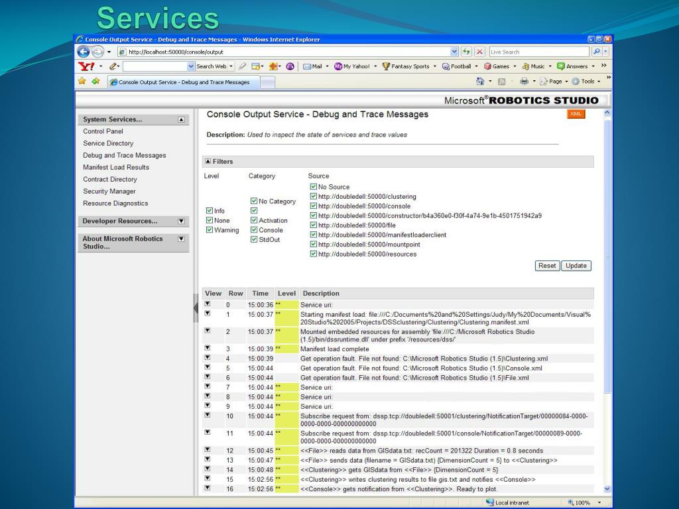Open Football toolbar button
The height and width of the screenshot is (509, 679).
(456, 66)
